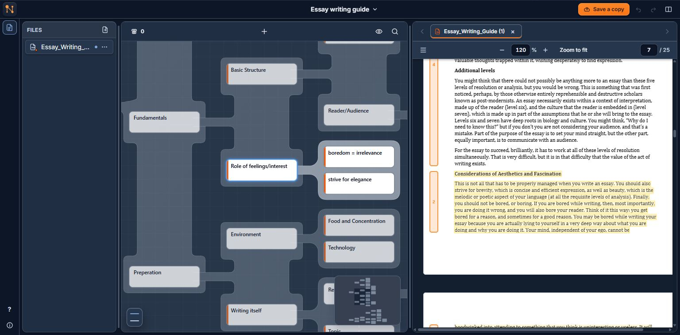Select the Environment node
The width and height of the screenshot is (680, 335).
pos(262,238)
